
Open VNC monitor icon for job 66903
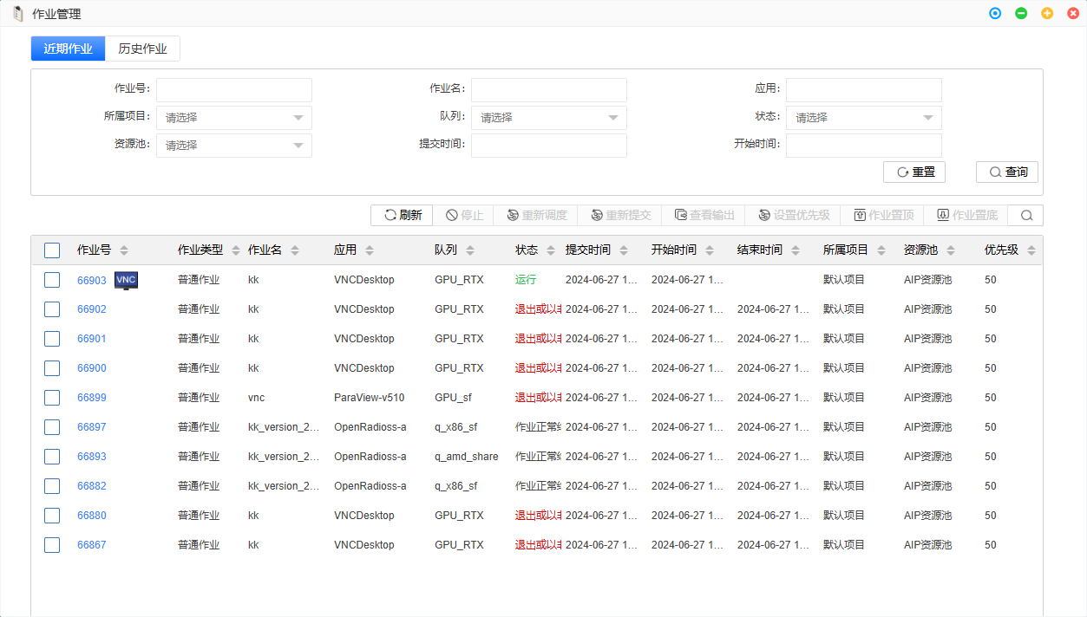tap(126, 280)
